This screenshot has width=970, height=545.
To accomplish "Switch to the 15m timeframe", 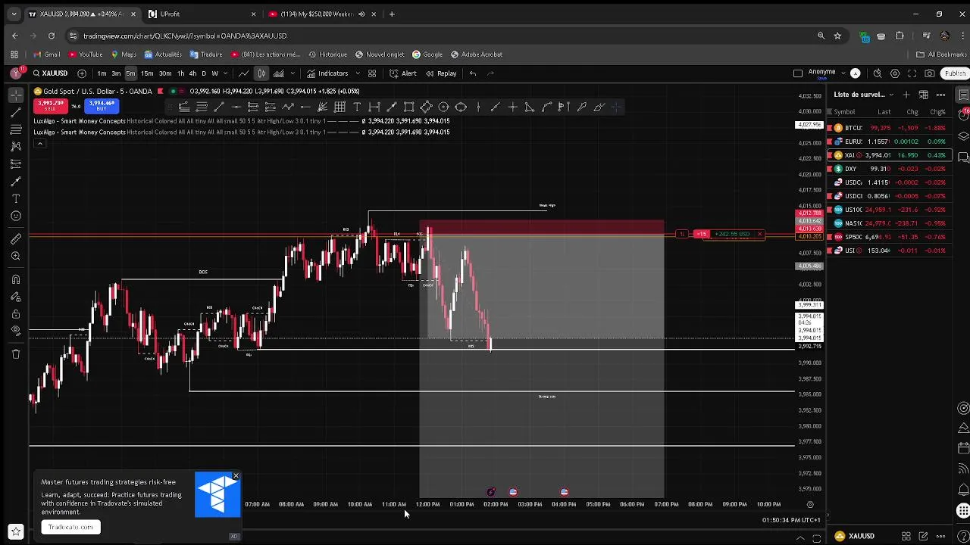I will (x=147, y=73).
